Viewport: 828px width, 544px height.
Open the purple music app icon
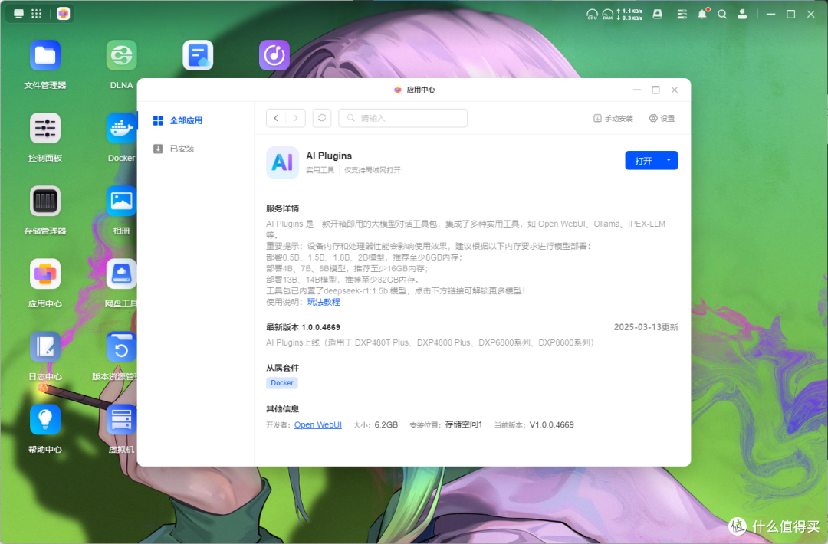point(274,55)
